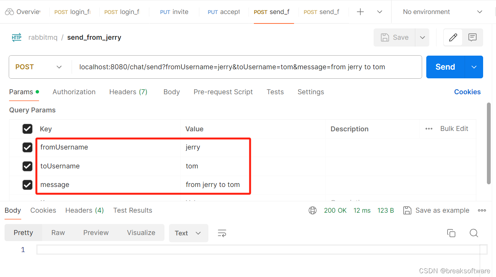Viewport: 496px width, 277px height.
Task: Open the Test Results tab
Action: tap(133, 210)
